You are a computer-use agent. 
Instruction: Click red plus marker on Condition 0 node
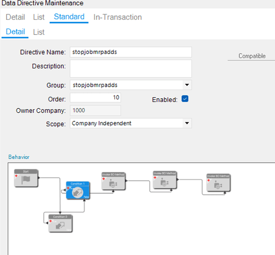pyautogui.click(x=51, y=221)
